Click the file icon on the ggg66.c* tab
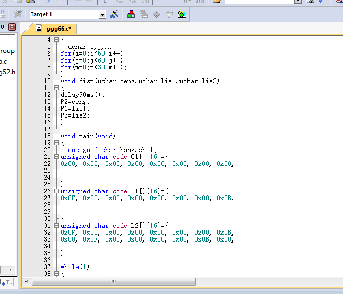 [x=39, y=29]
